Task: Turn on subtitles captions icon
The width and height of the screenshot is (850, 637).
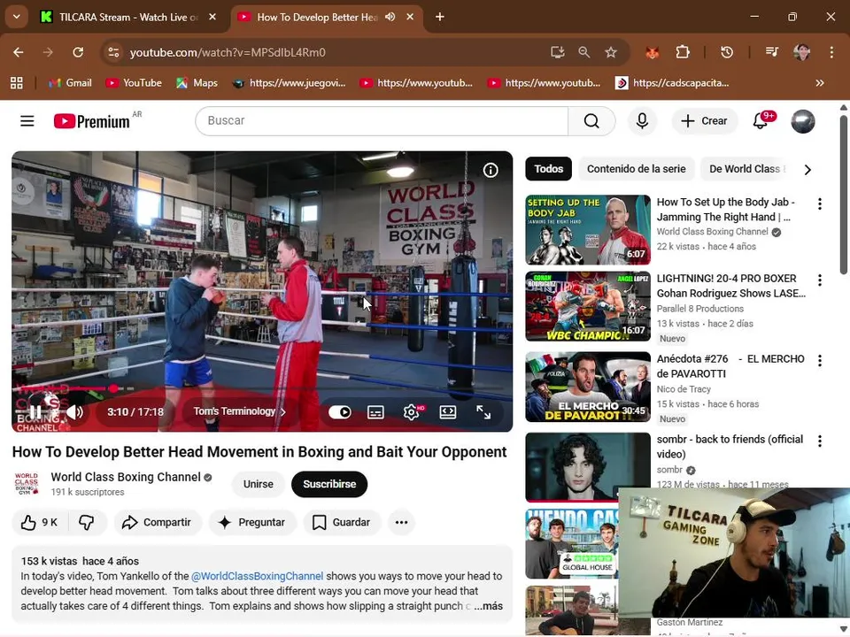Action: tap(375, 412)
